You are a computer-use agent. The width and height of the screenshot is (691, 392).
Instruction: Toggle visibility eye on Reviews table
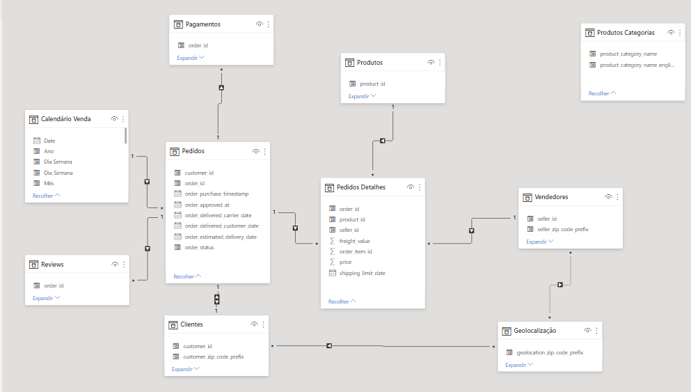[115, 265]
